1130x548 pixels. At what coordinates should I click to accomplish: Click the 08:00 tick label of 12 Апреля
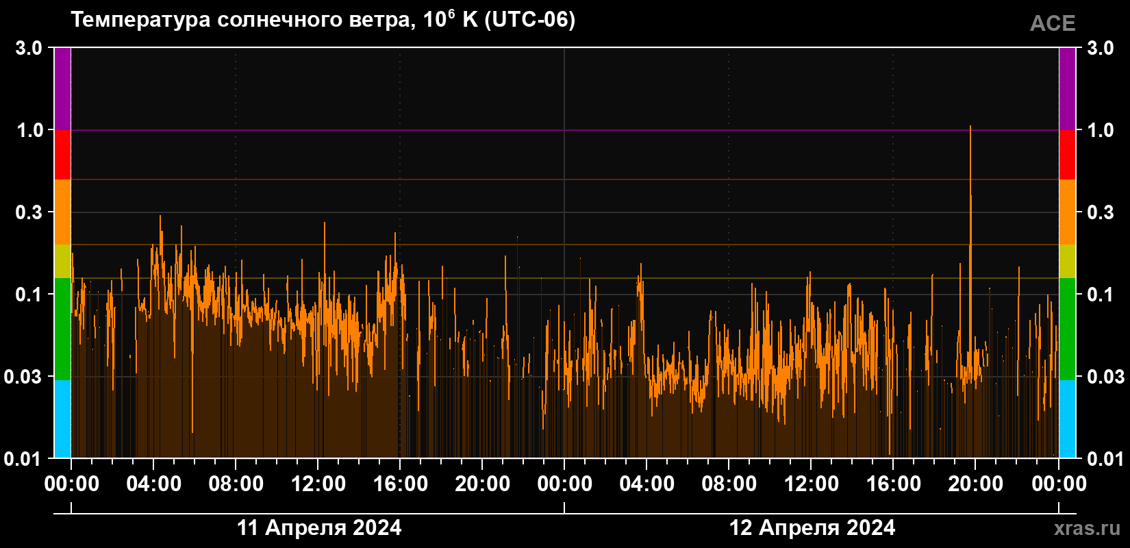click(729, 484)
